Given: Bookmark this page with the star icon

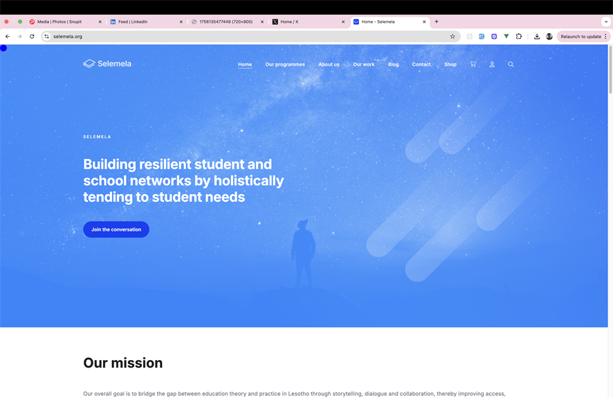Looking at the screenshot, I should pyautogui.click(x=452, y=37).
